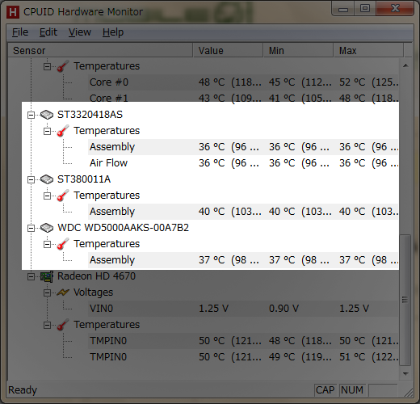Select the Air Flow temperature row
This screenshot has width=420, height=404.
coord(243,163)
